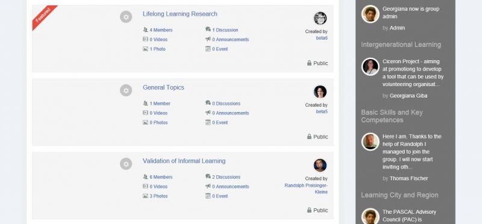The image size is (482, 224).
Task: Open 1 Discussion link
Action: (x=225, y=30)
